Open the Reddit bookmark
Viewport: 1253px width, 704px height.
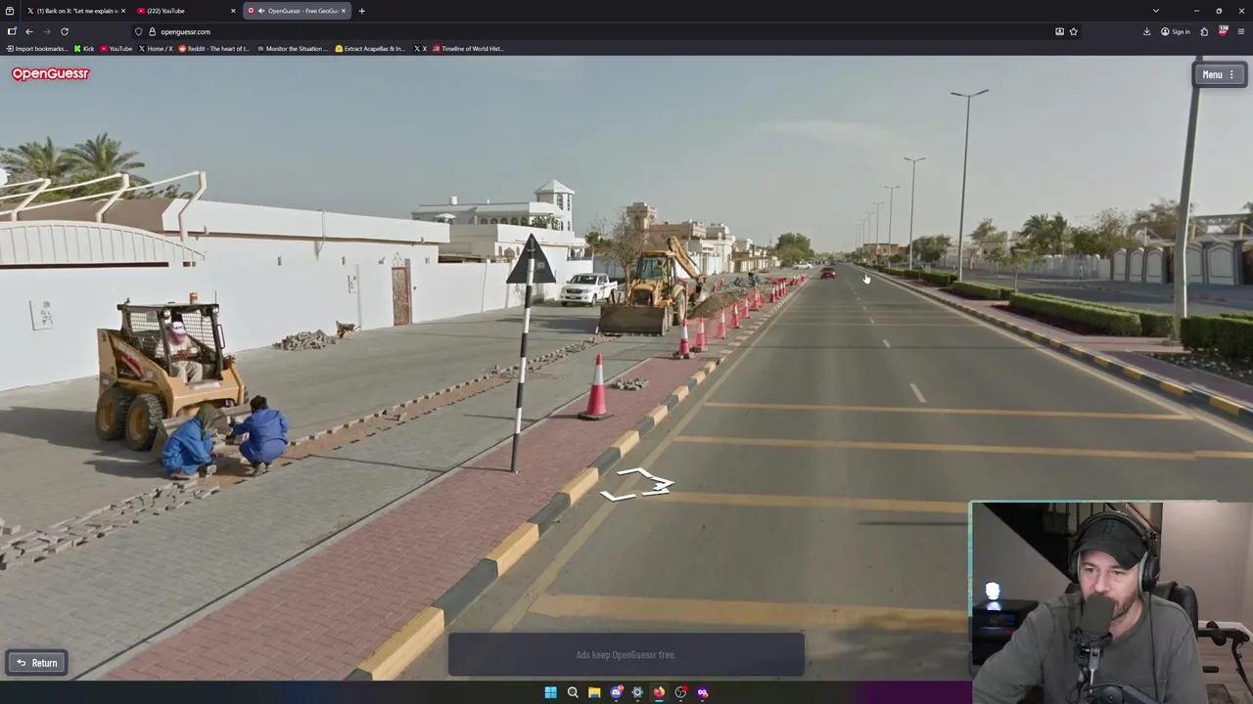point(214,48)
